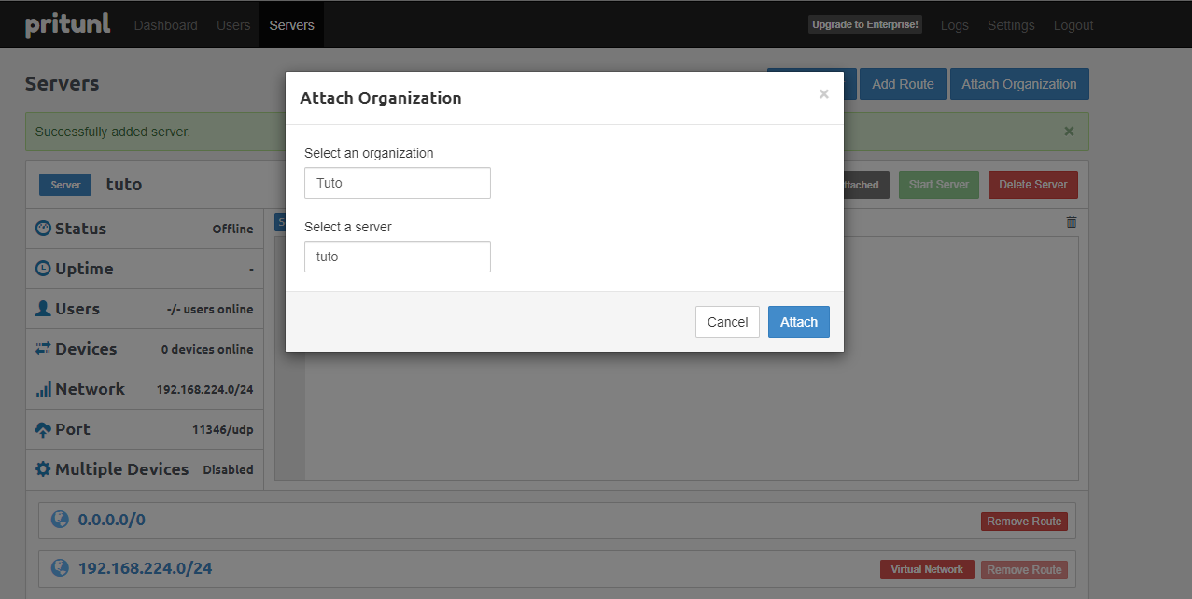Click the route text 192.168.224.0/24
The height and width of the screenshot is (599, 1192).
(146, 567)
